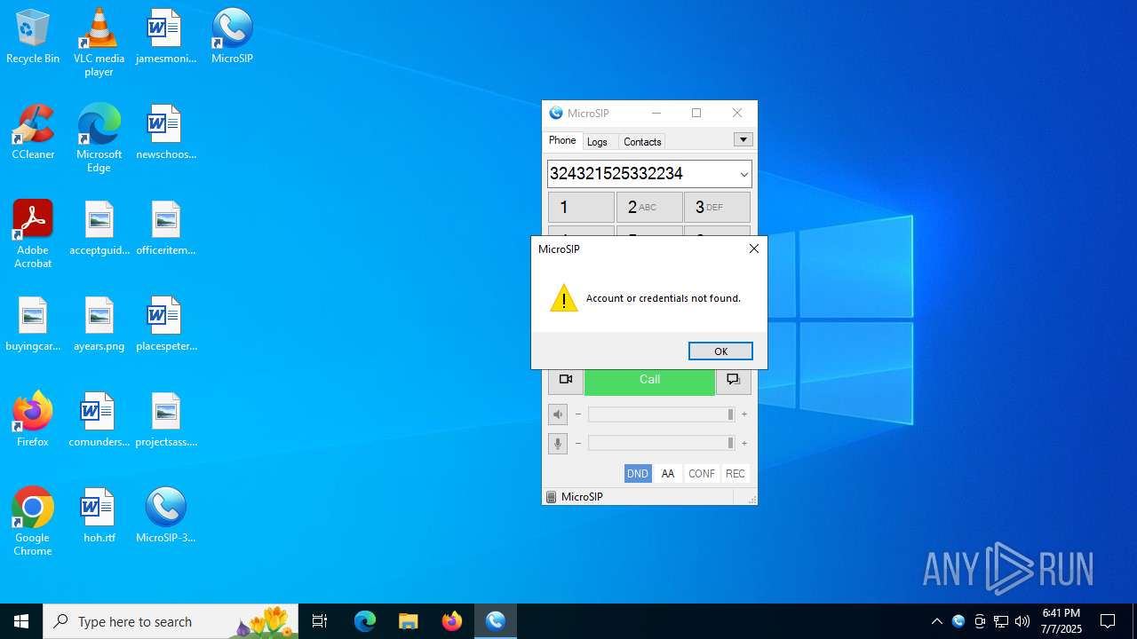Image resolution: width=1137 pixels, height=639 pixels.
Task: Select VLC media player desktop shortcut
Action: tap(99, 43)
